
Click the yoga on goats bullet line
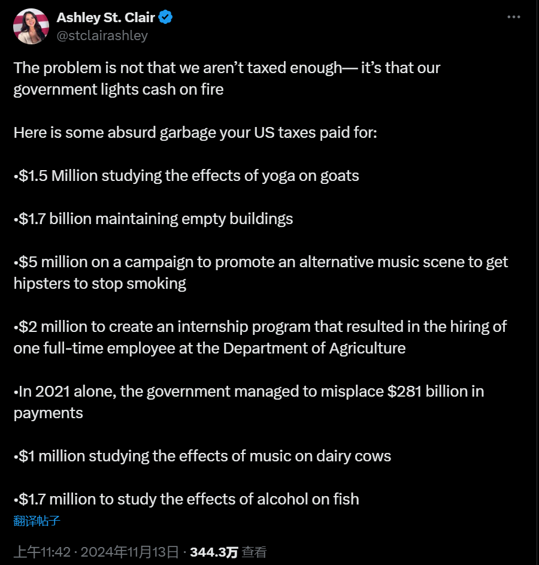point(186,176)
